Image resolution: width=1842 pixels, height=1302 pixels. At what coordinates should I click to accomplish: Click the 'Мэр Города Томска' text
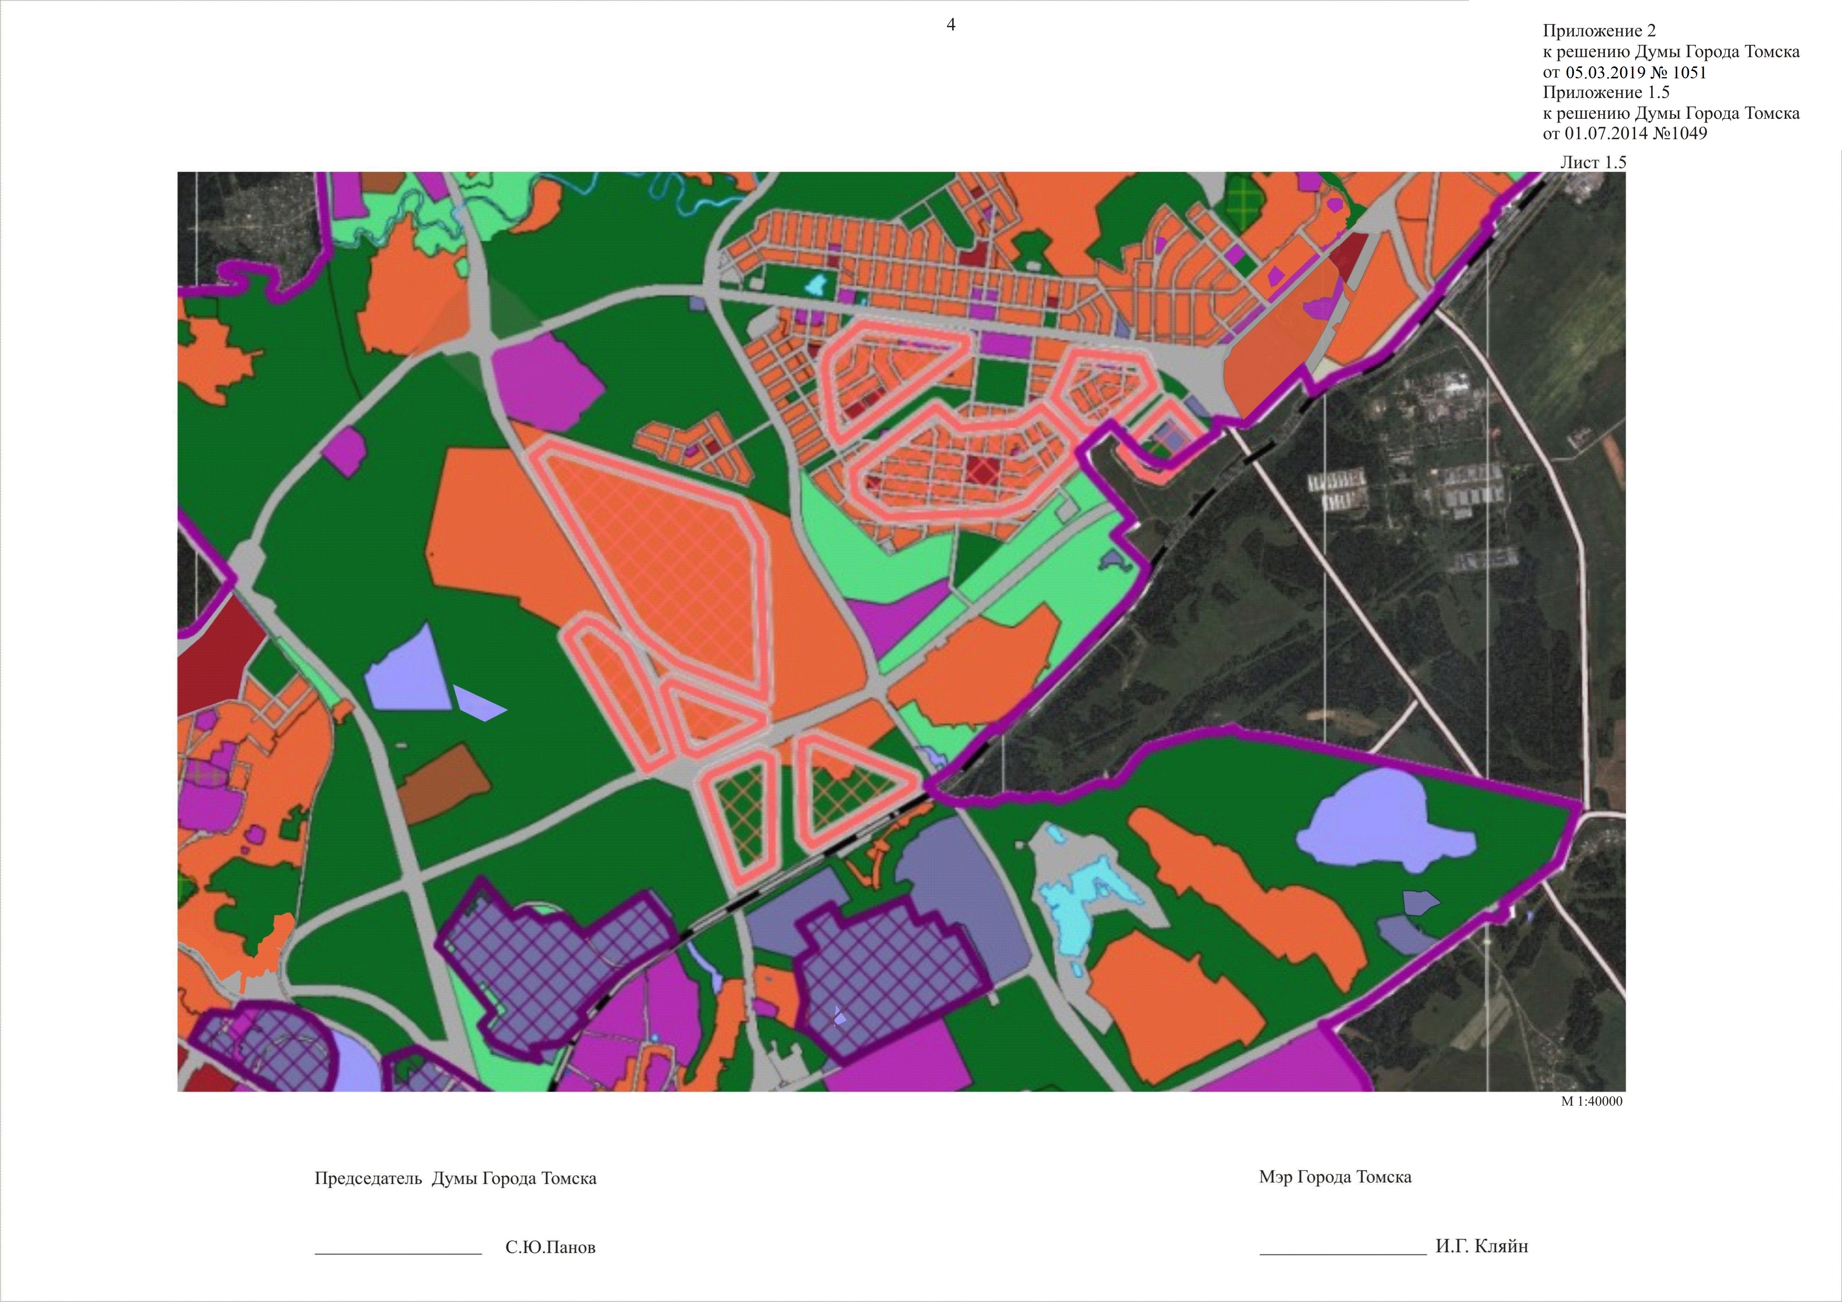(x=1335, y=1177)
